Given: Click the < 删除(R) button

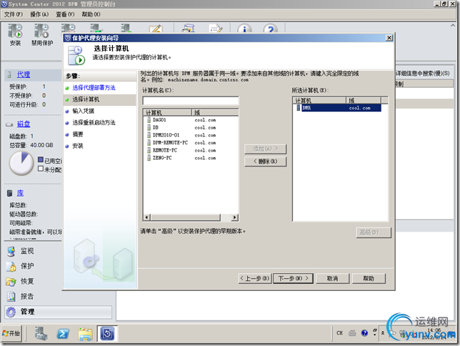Looking at the screenshot, I should coord(266,162).
